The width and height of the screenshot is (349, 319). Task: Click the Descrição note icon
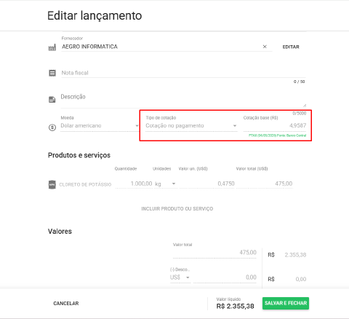click(52, 99)
